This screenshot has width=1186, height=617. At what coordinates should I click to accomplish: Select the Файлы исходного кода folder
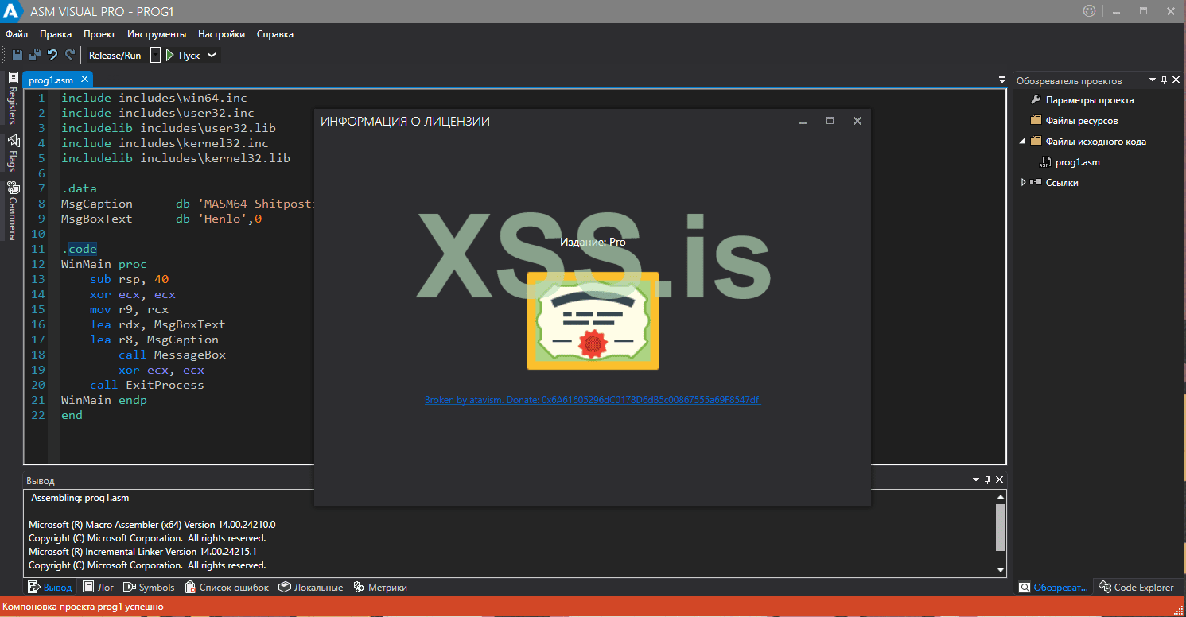pos(1096,142)
